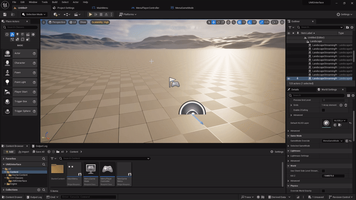Activate the Translate objects tool
The height and width of the screenshot is (200, 356).
214,22
